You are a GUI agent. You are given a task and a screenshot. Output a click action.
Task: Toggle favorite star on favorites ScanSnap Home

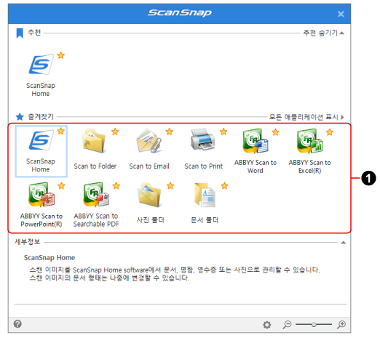coord(61,132)
